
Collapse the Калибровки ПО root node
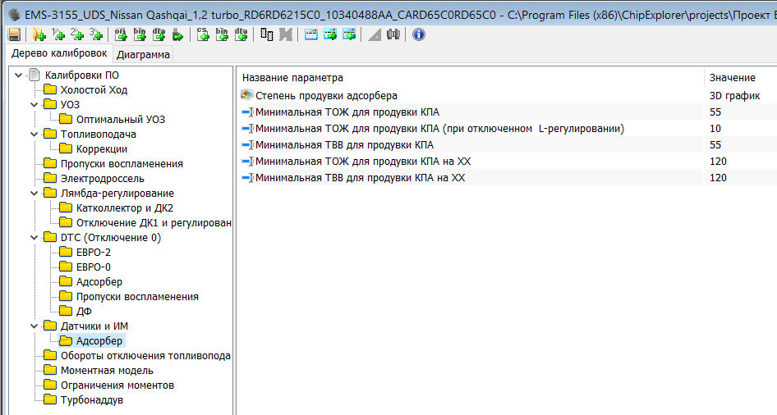click(19, 75)
